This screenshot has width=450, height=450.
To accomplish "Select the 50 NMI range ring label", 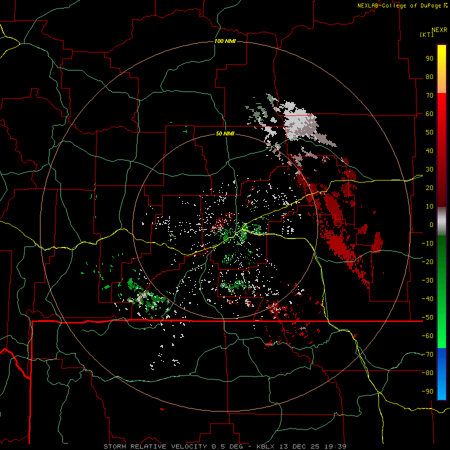I will [x=225, y=133].
